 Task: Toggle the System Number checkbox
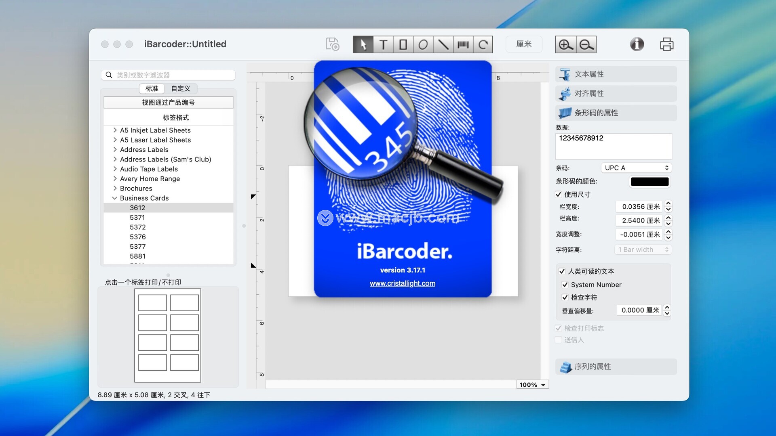coord(565,285)
